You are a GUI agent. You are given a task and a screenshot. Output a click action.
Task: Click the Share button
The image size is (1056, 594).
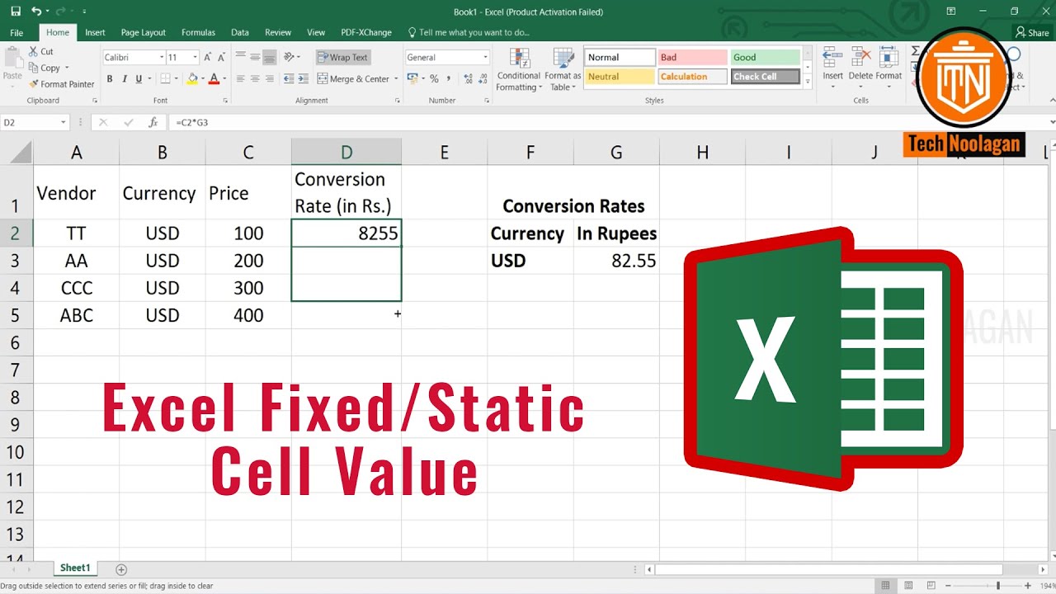tap(1032, 33)
